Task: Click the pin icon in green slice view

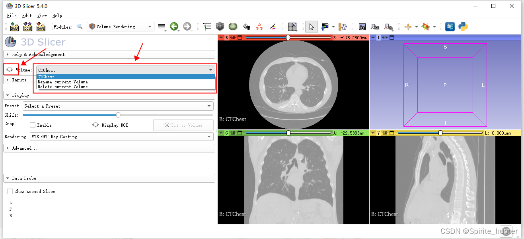Action: (x=221, y=133)
